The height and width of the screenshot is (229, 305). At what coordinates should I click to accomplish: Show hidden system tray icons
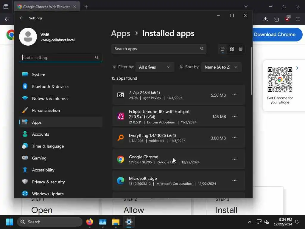click(x=250, y=222)
